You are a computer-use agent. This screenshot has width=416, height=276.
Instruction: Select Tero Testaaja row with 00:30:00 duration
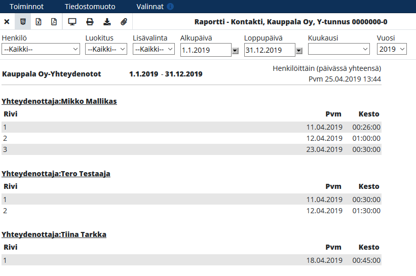pyautogui.click(x=192, y=200)
